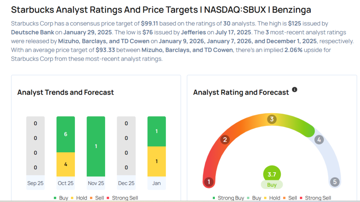Click the Sep 25 axis label
360x202 pixels.
tap(36, 183)
